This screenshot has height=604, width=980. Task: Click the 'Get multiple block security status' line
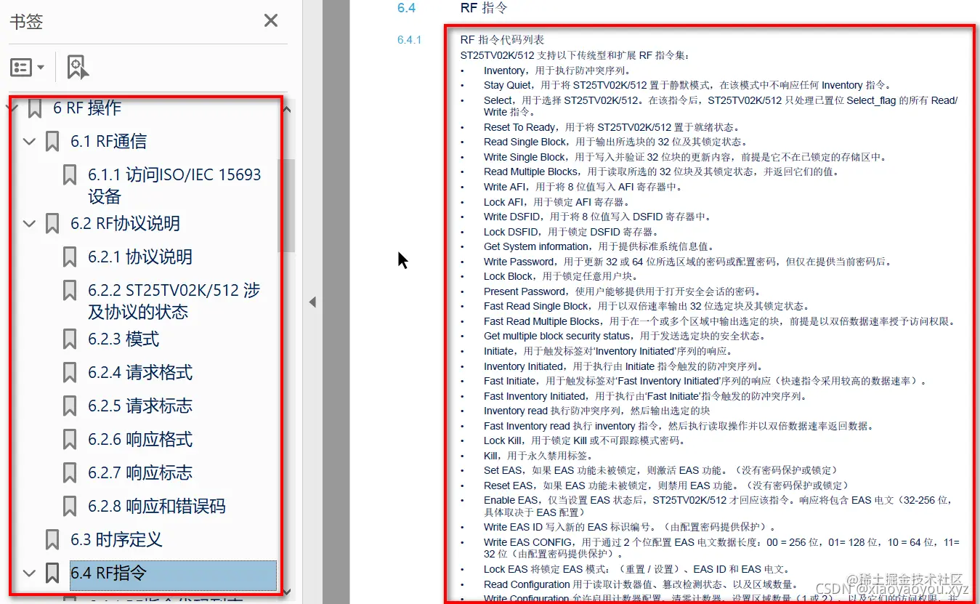coord(624,336)
